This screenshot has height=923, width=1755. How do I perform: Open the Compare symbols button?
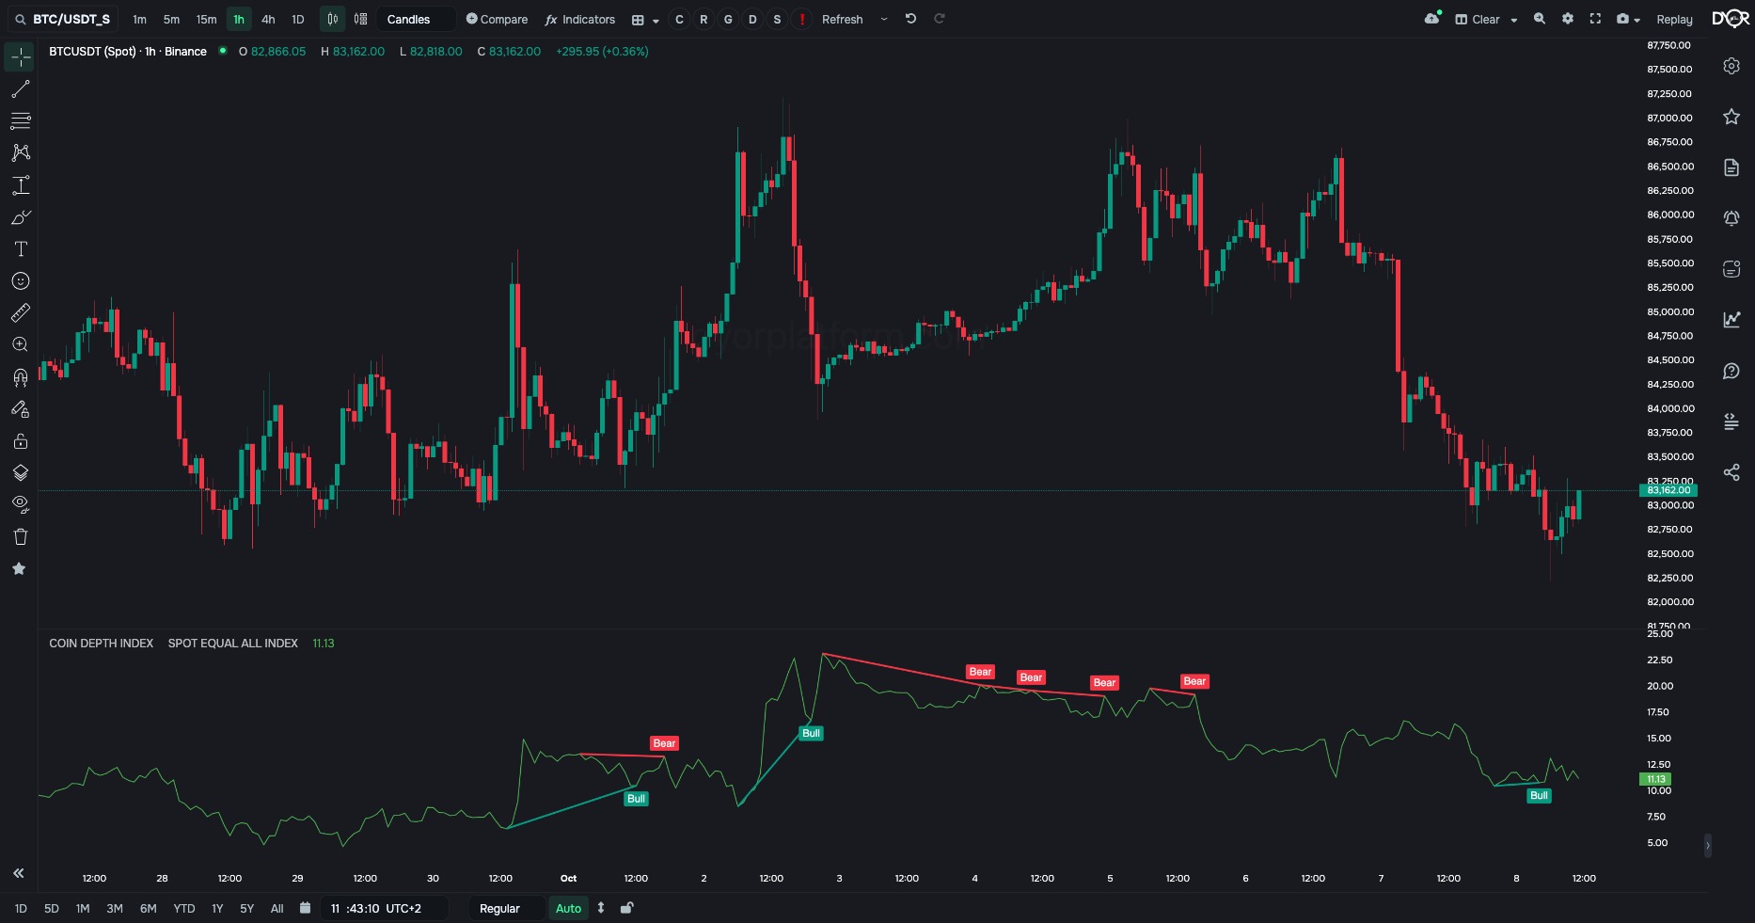(497, 19)
